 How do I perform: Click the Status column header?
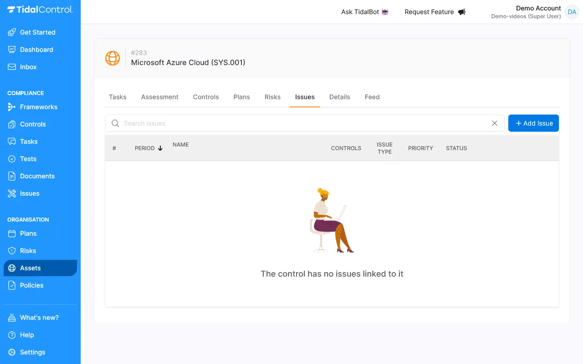pos(456,148)
